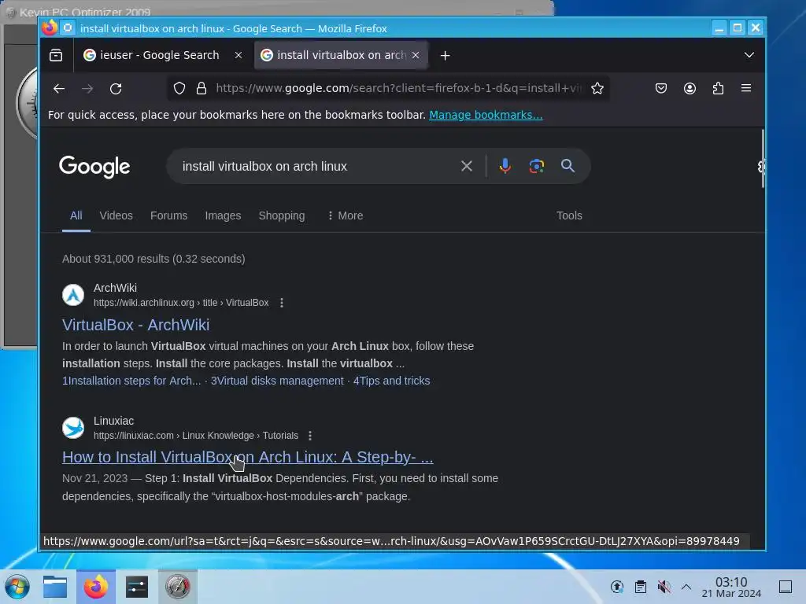Image resolution: width=806 pixels, height=604 pixels.
Task: Open 'Installation steps for Arch...' sublink
Action: (x=131, y=381)
